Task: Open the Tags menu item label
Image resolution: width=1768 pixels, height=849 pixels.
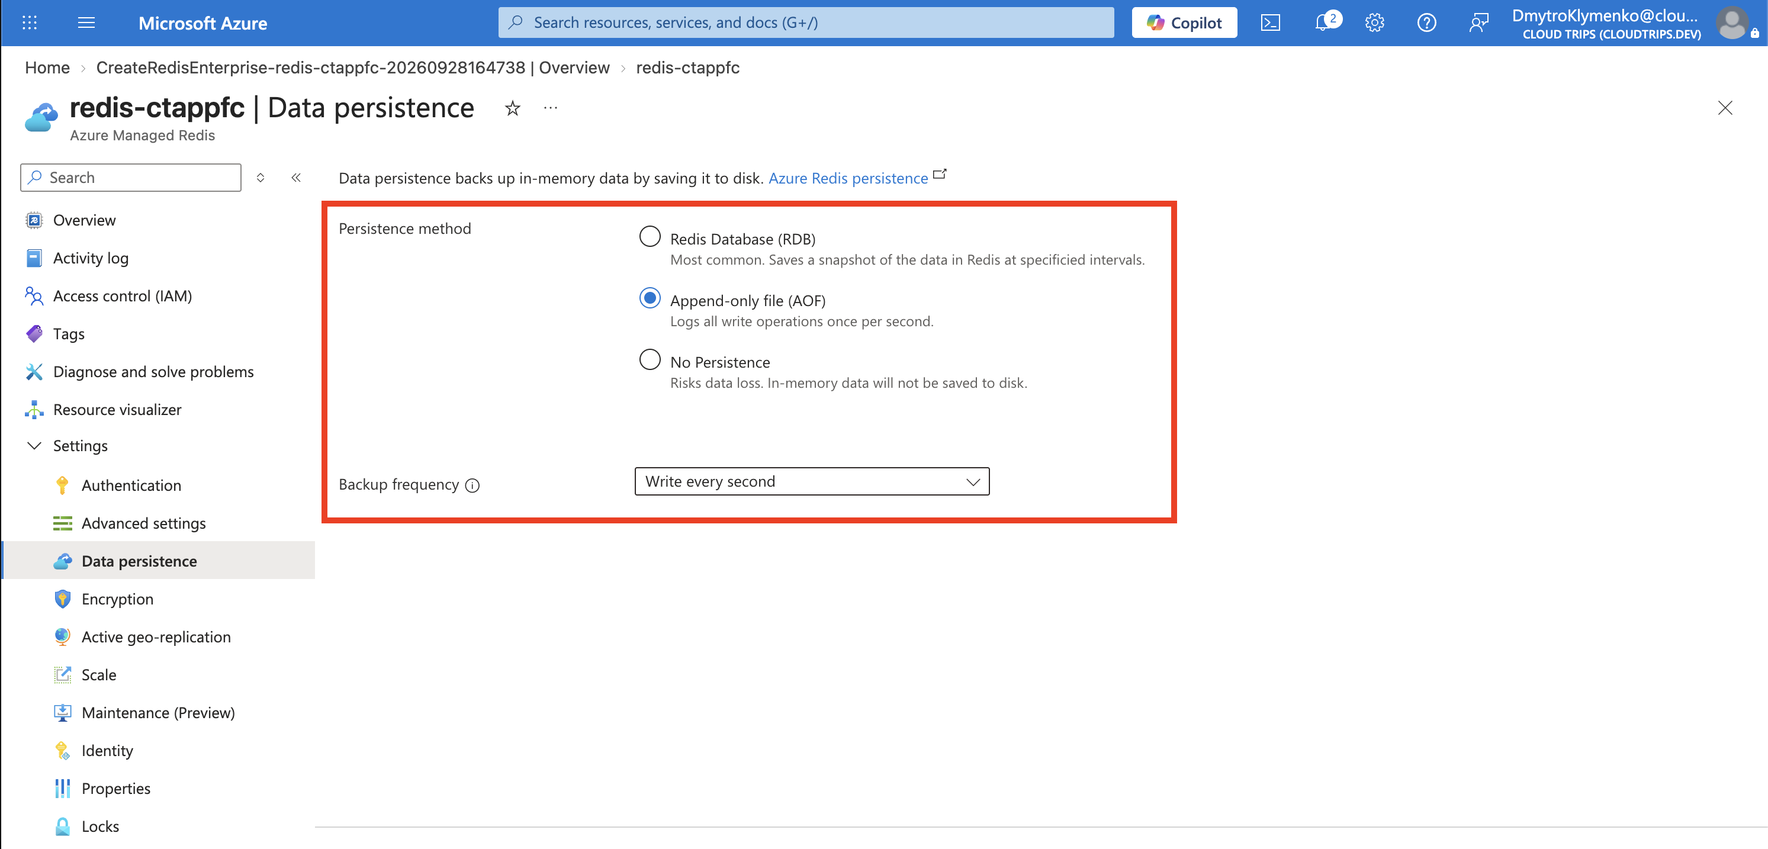Action: (69, 335)
